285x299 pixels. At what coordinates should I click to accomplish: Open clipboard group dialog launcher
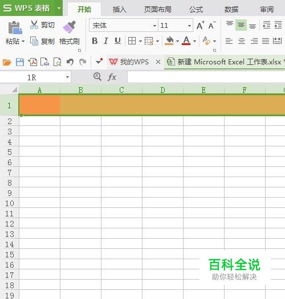pos(80,51)
